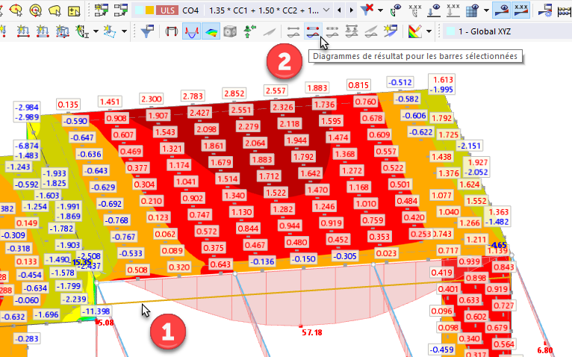Click the imposed deformation load icon
Image resolution: width=572 pixels, height=357 pixels.
click(x=82, y=31)
